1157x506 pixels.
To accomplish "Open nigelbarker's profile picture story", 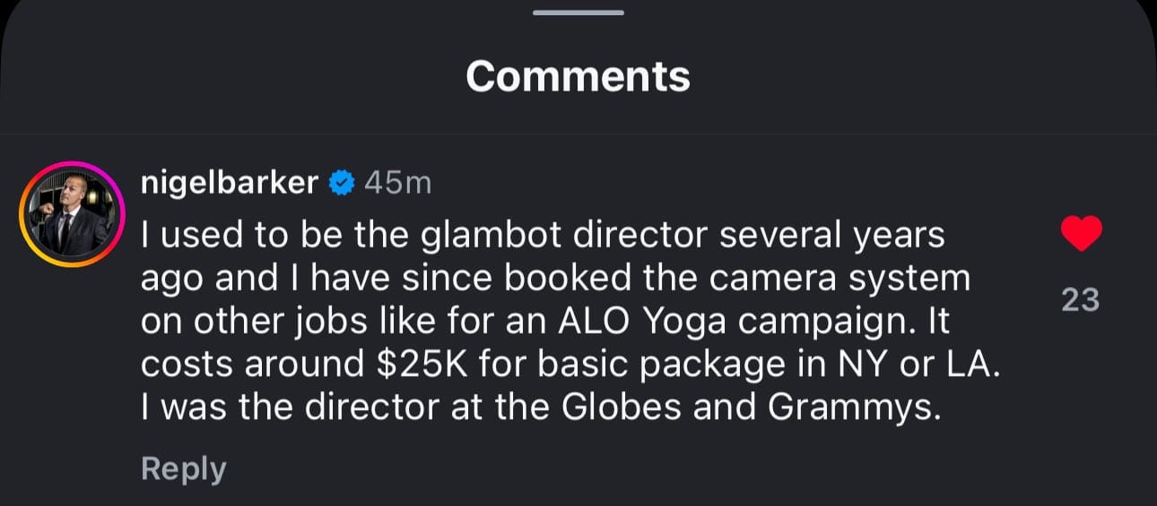I will (72, 215).
